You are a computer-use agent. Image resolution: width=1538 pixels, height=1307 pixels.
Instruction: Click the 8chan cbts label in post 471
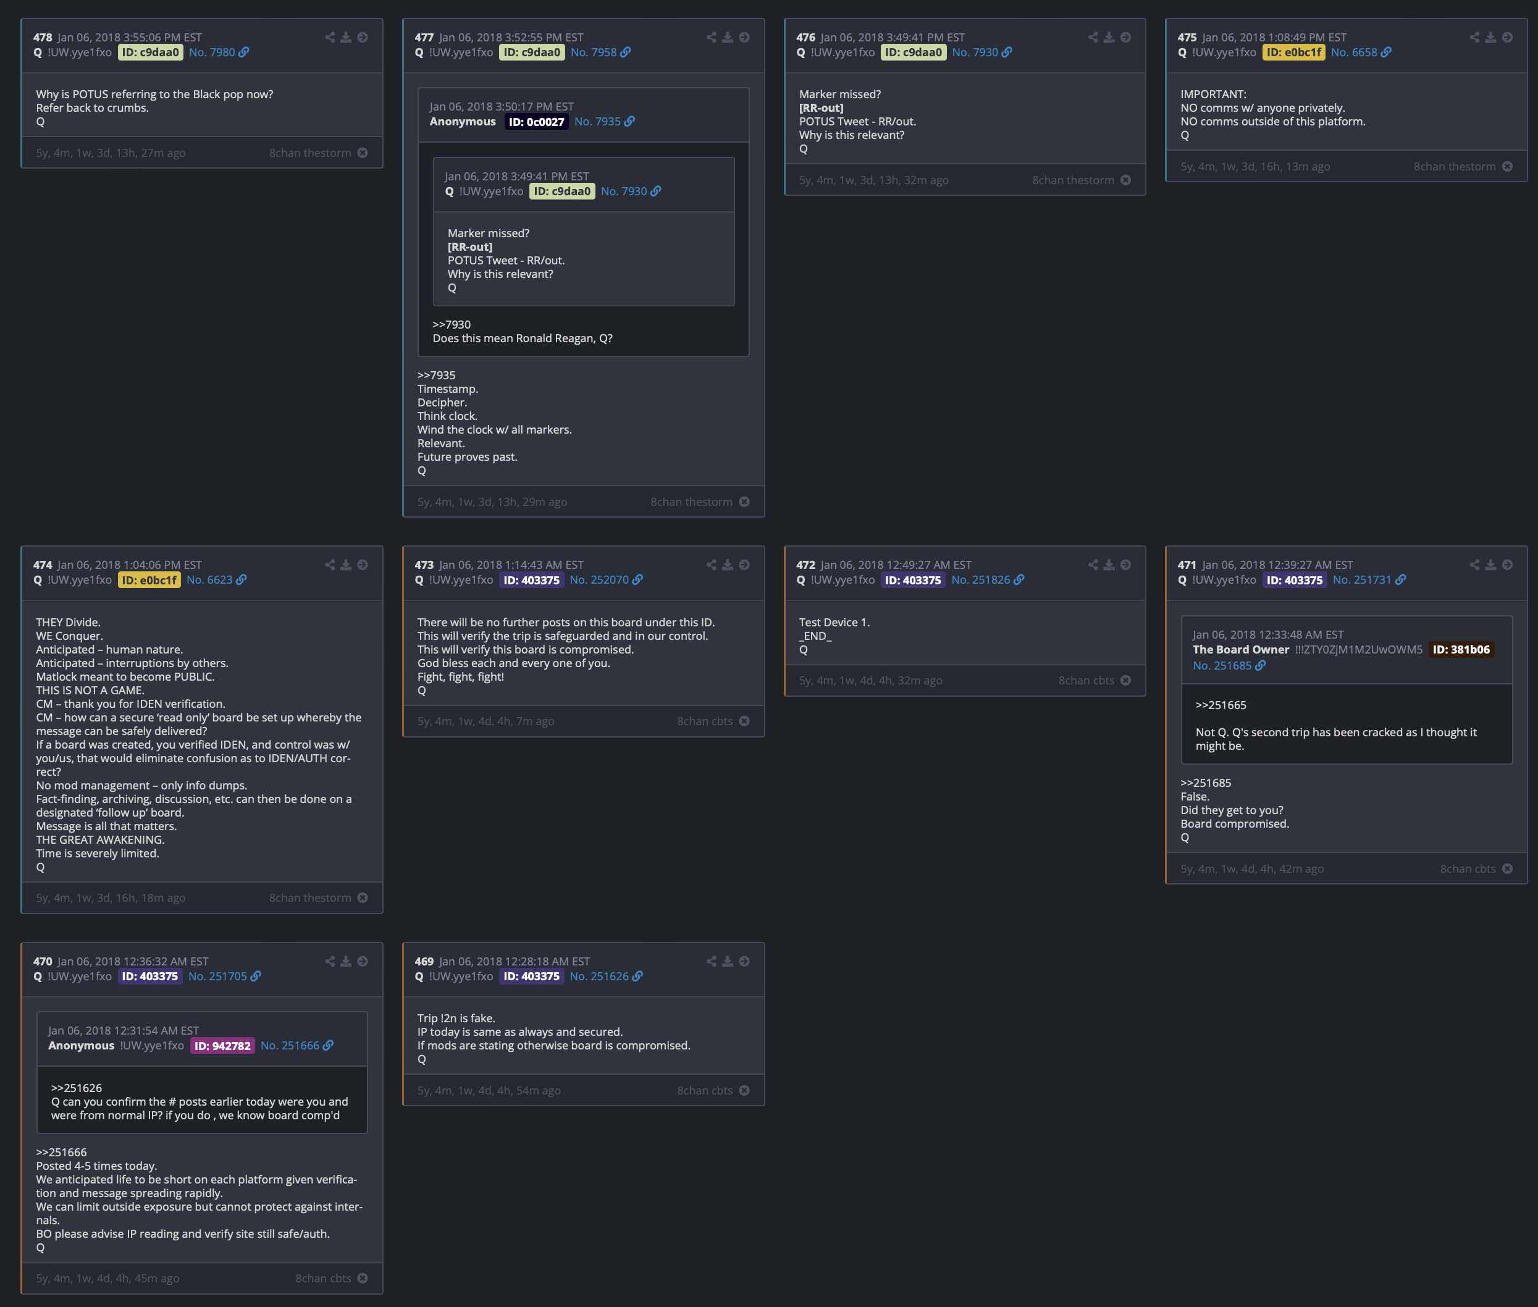[1468, 868]
